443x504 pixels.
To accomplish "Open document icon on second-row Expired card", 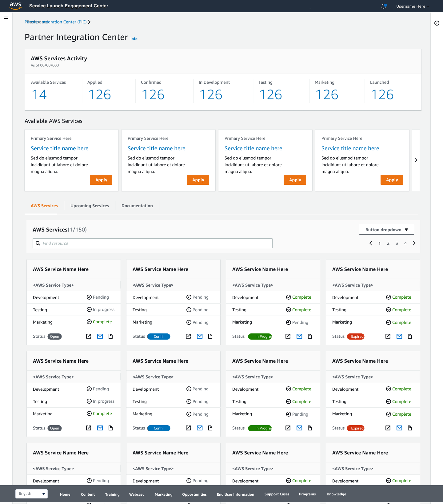I will click(x=410, y=428).
